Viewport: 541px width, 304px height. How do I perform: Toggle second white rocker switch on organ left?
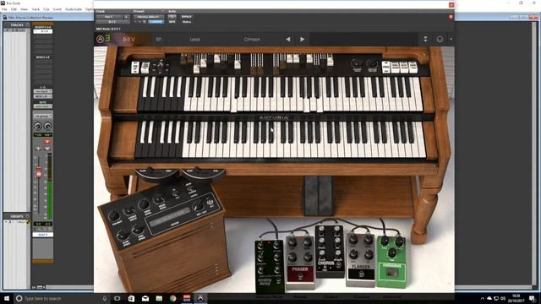point(145,68)
